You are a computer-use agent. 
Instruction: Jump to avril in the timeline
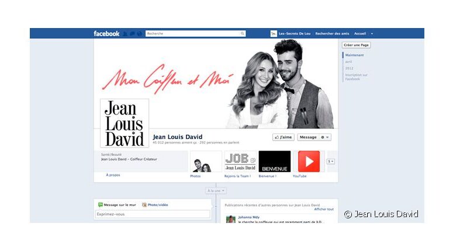tap(348, 62)
